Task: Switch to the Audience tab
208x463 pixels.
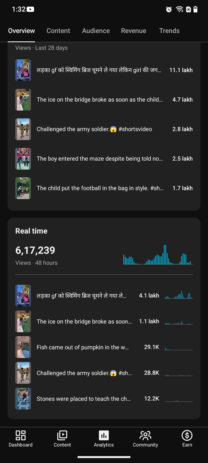Action: [96, 31]
